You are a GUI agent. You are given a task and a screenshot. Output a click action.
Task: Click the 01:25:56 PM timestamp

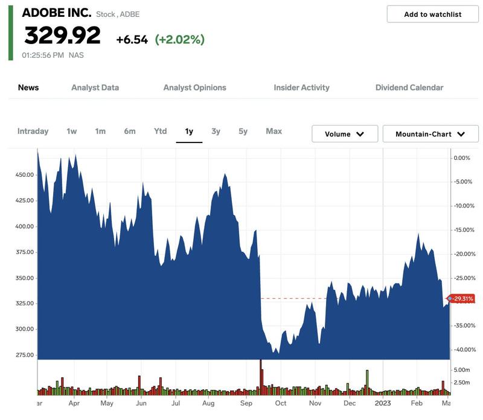[x=43, y=56]
